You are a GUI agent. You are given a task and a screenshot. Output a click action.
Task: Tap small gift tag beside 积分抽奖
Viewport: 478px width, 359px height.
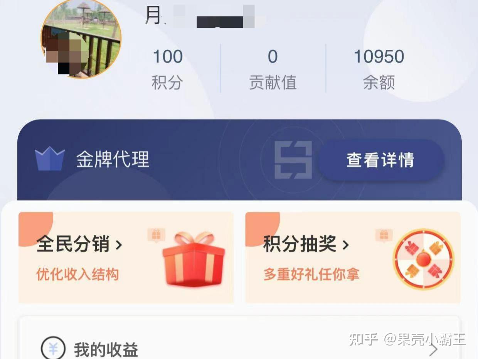tap(384, 235)
